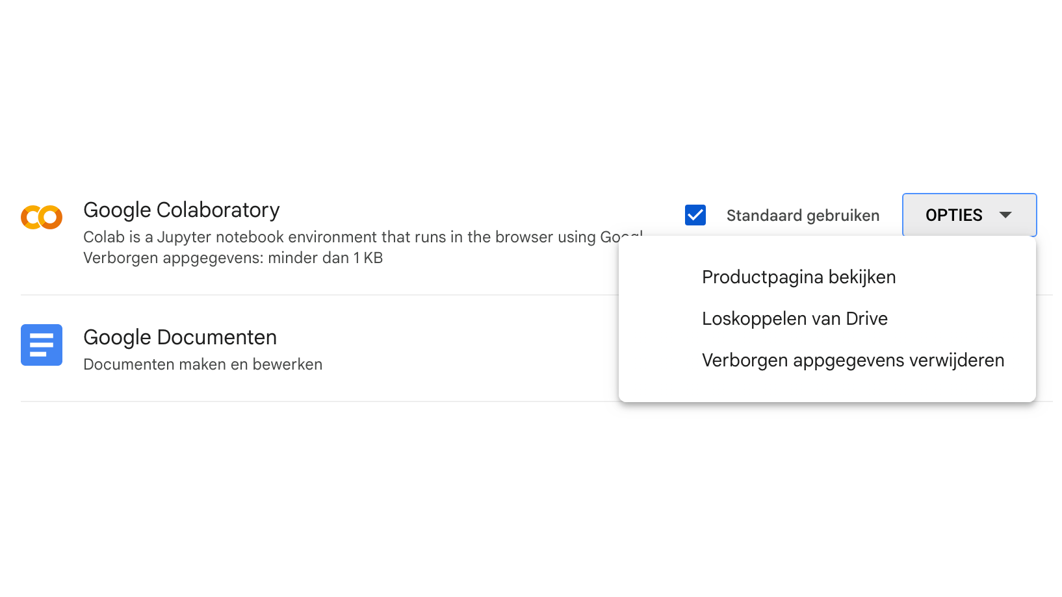The width and height of the screenshot is (1062, 597).
Task: Click Documenten maken en bewerken description
Action: click(x=203, y=364)
